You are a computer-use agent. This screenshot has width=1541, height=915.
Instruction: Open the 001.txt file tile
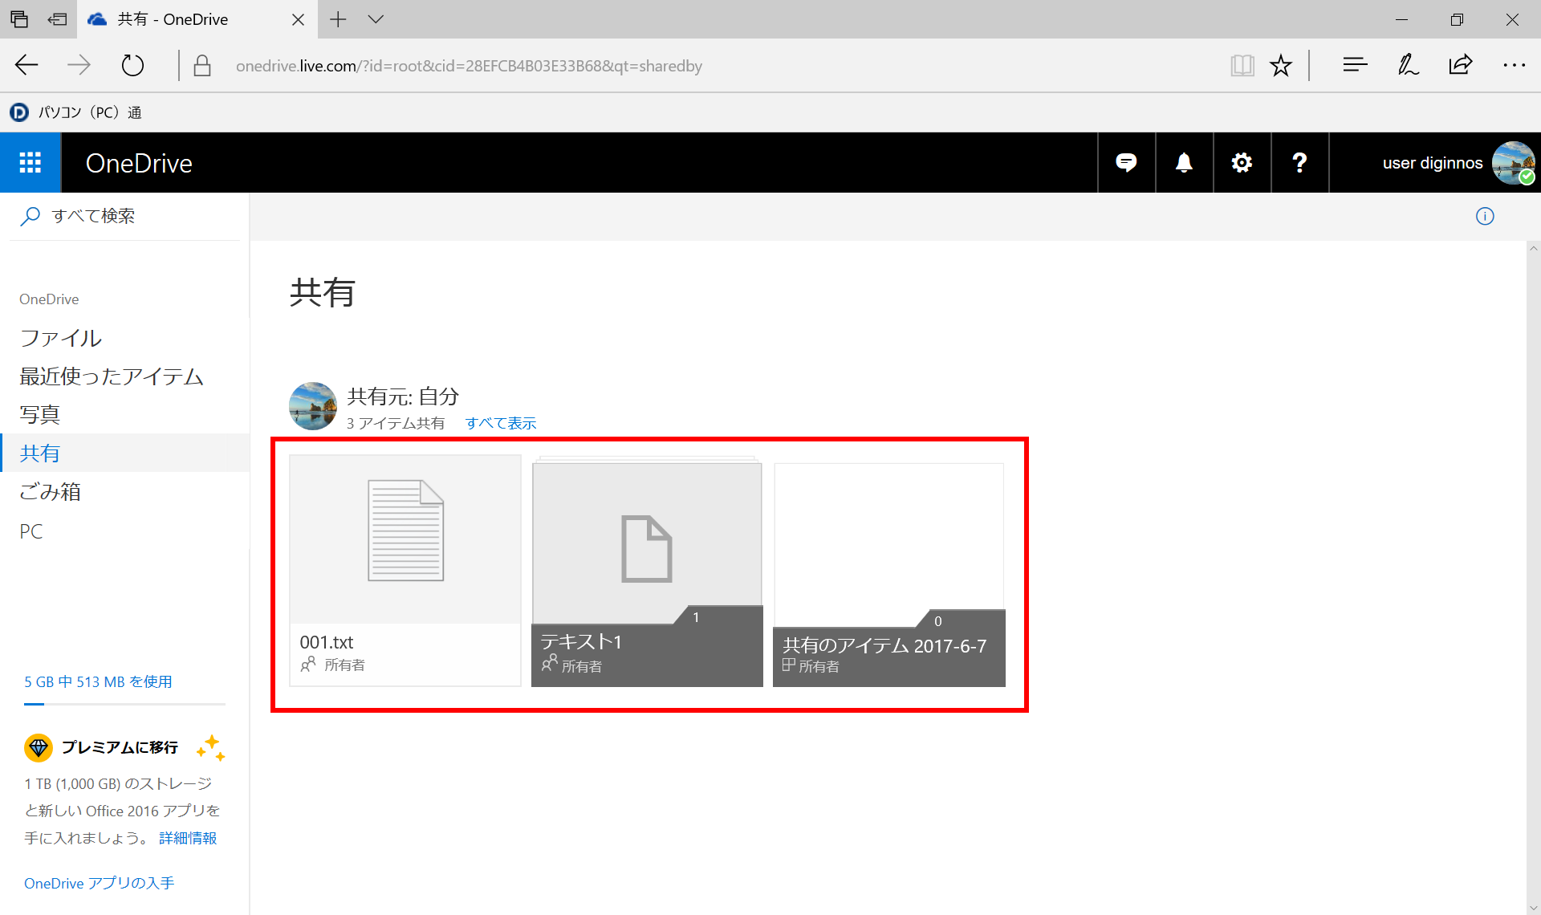(405, 571)
